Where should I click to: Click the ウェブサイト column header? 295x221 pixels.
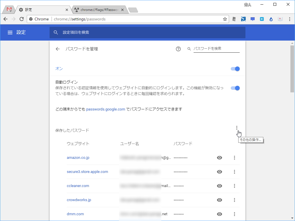[x=78, y=144]
